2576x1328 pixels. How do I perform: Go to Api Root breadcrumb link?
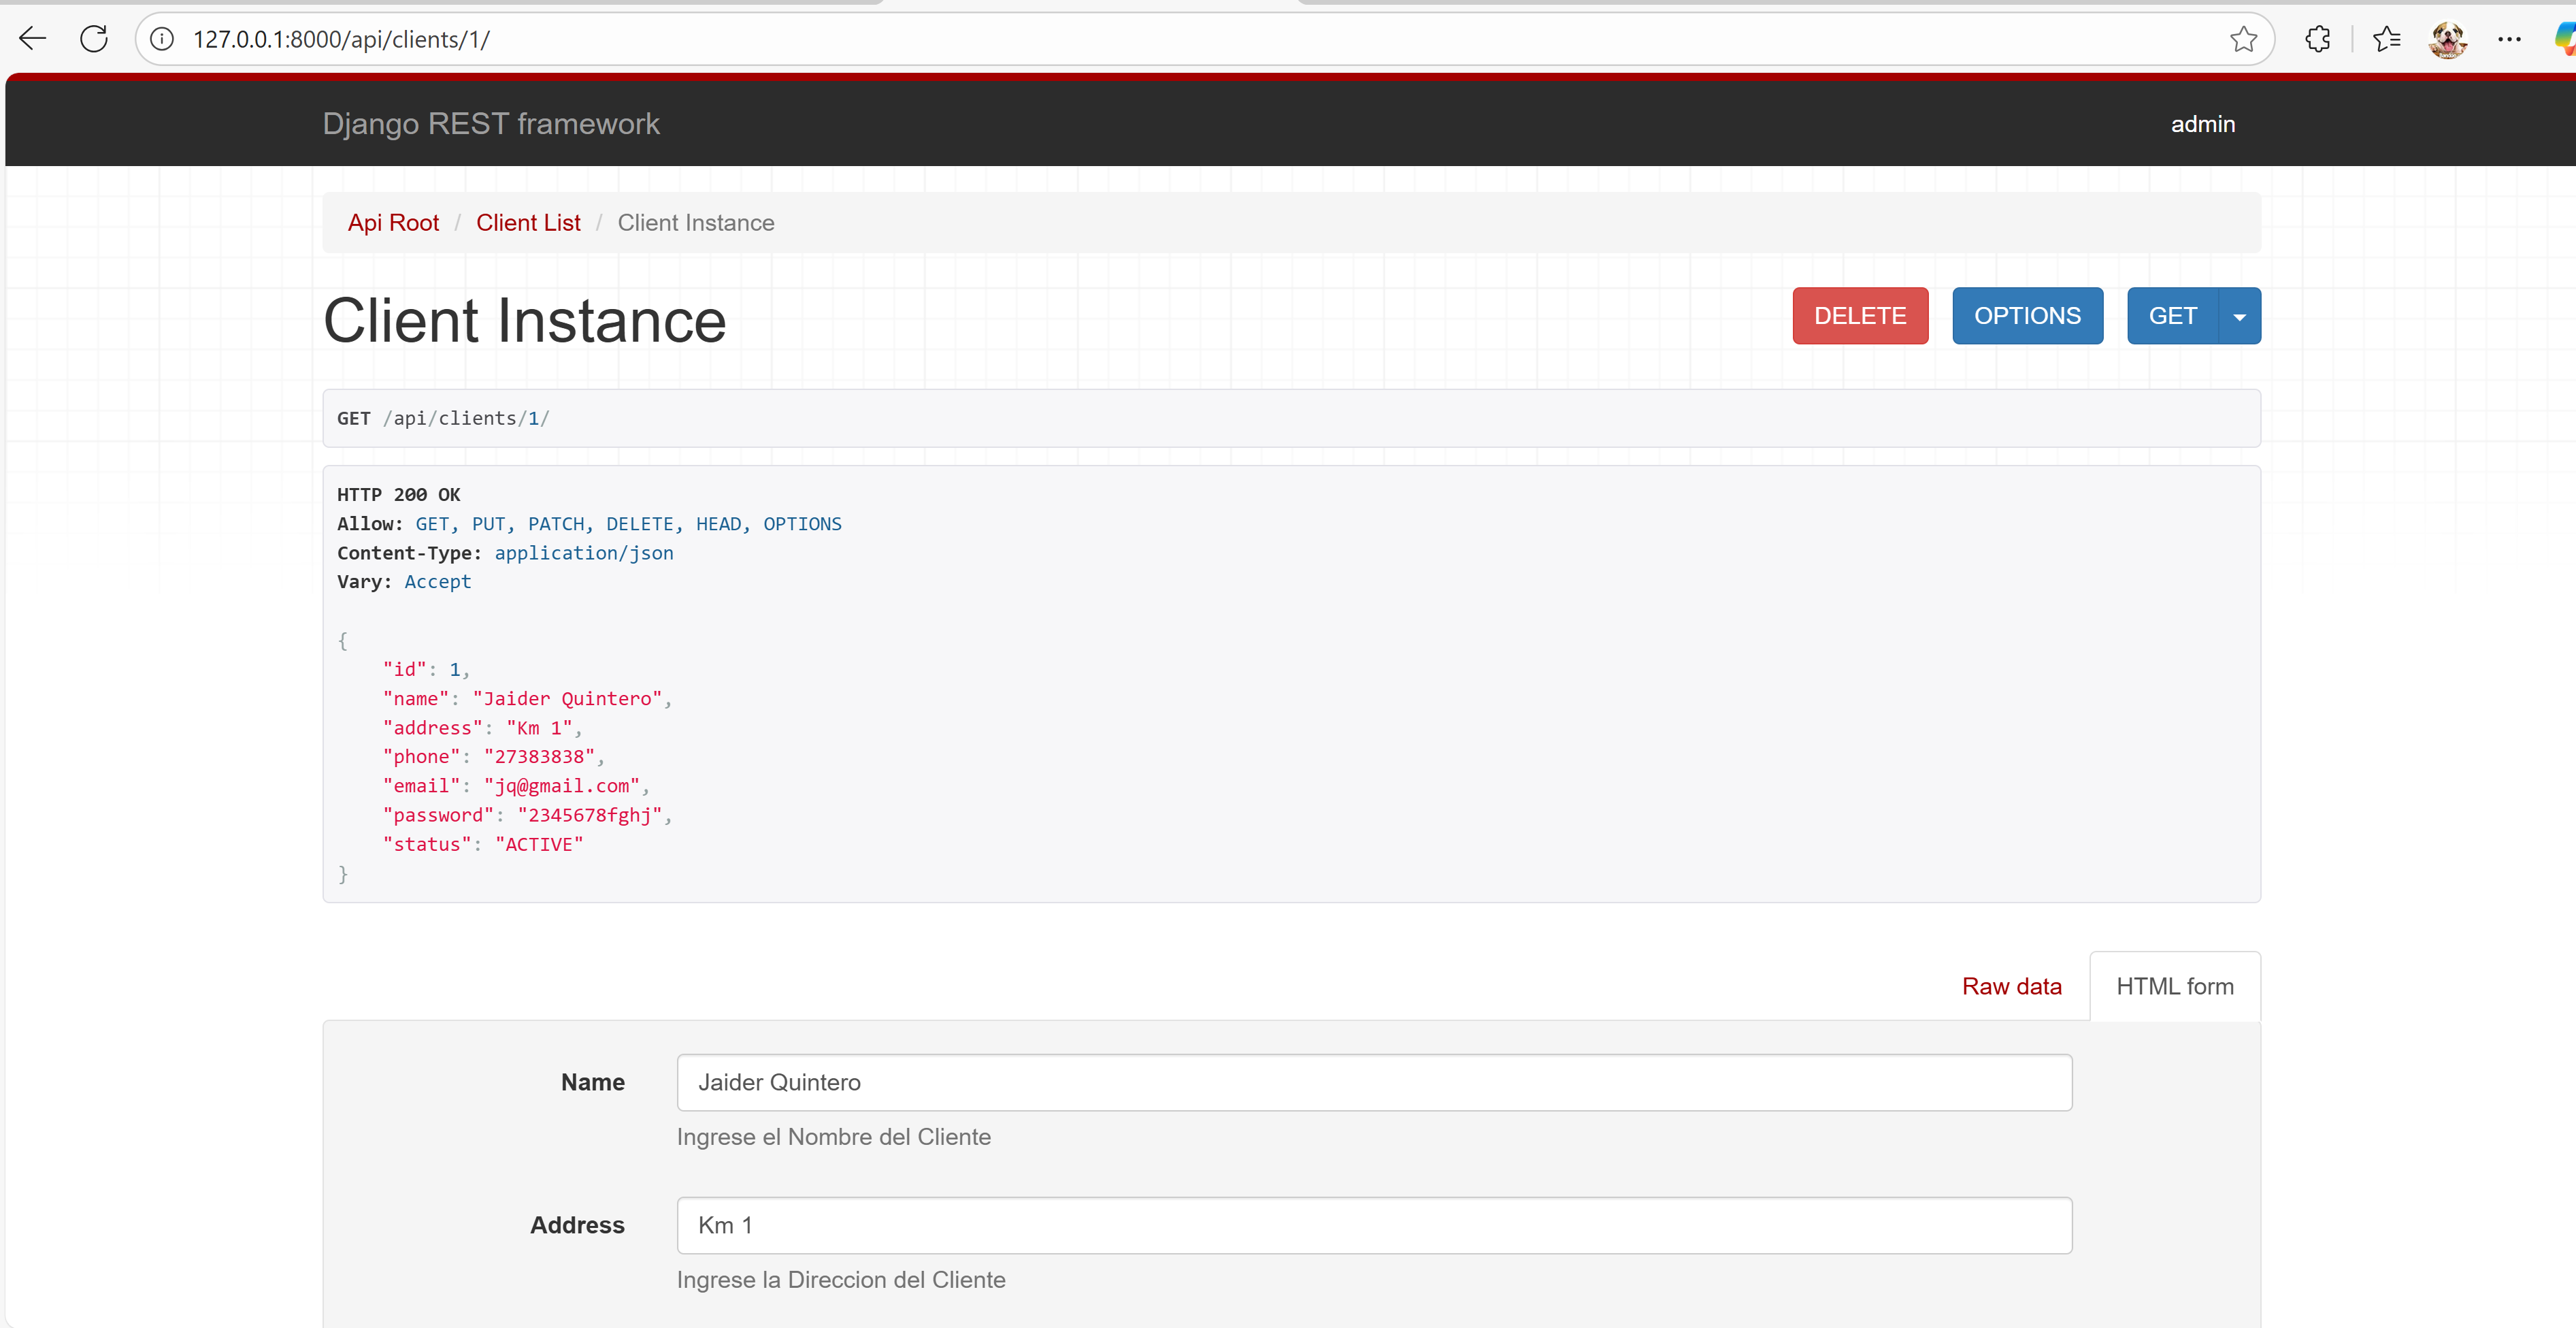tap(393, 223)
